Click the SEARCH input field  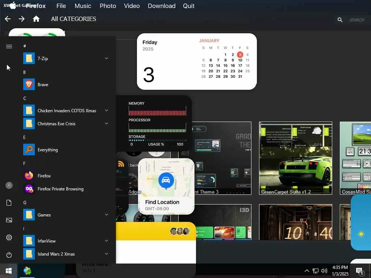pos(358,20)
